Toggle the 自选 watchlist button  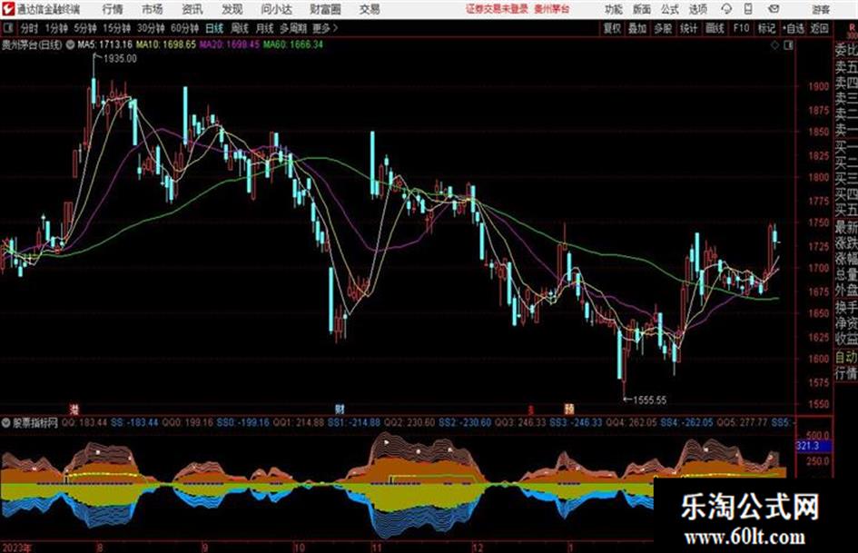pyautogui.click(x=794, y=28)
